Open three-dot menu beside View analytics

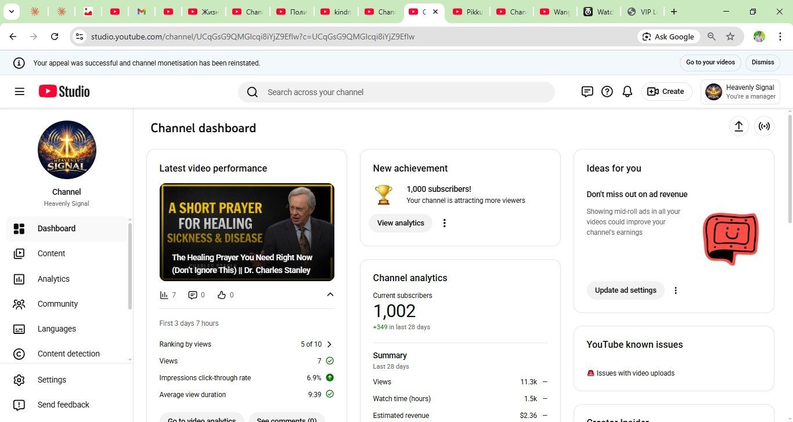pos(445,223)
